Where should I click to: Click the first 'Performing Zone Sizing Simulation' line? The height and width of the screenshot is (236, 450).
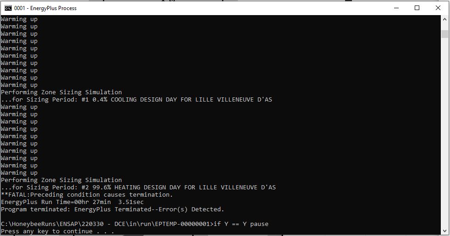[61, 92]
